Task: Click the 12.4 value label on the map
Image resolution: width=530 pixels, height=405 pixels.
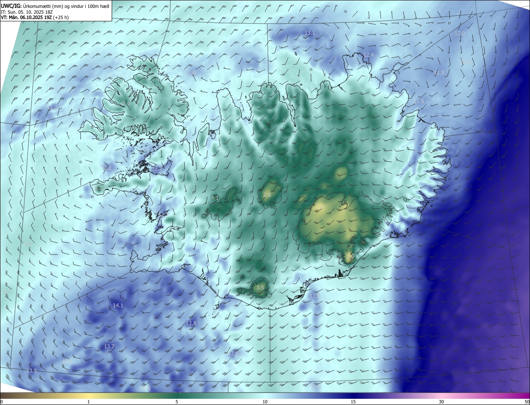Action: pos(369,55)
